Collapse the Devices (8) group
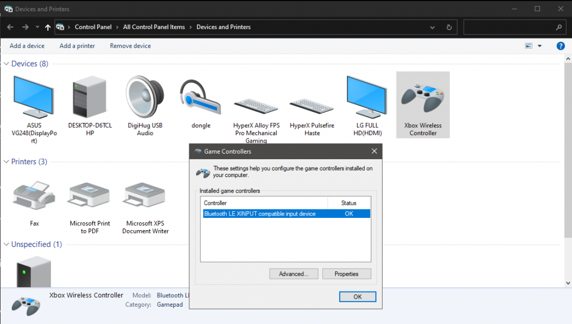The height and width of the screenshot is (324, 572). coord(6,64)
